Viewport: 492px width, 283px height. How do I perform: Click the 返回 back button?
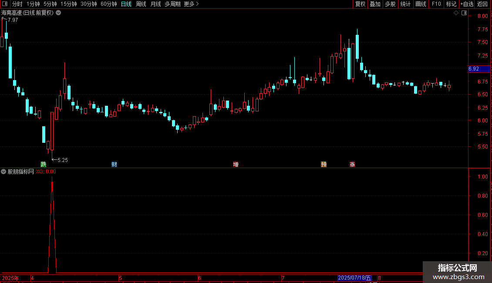coord(482,4)
